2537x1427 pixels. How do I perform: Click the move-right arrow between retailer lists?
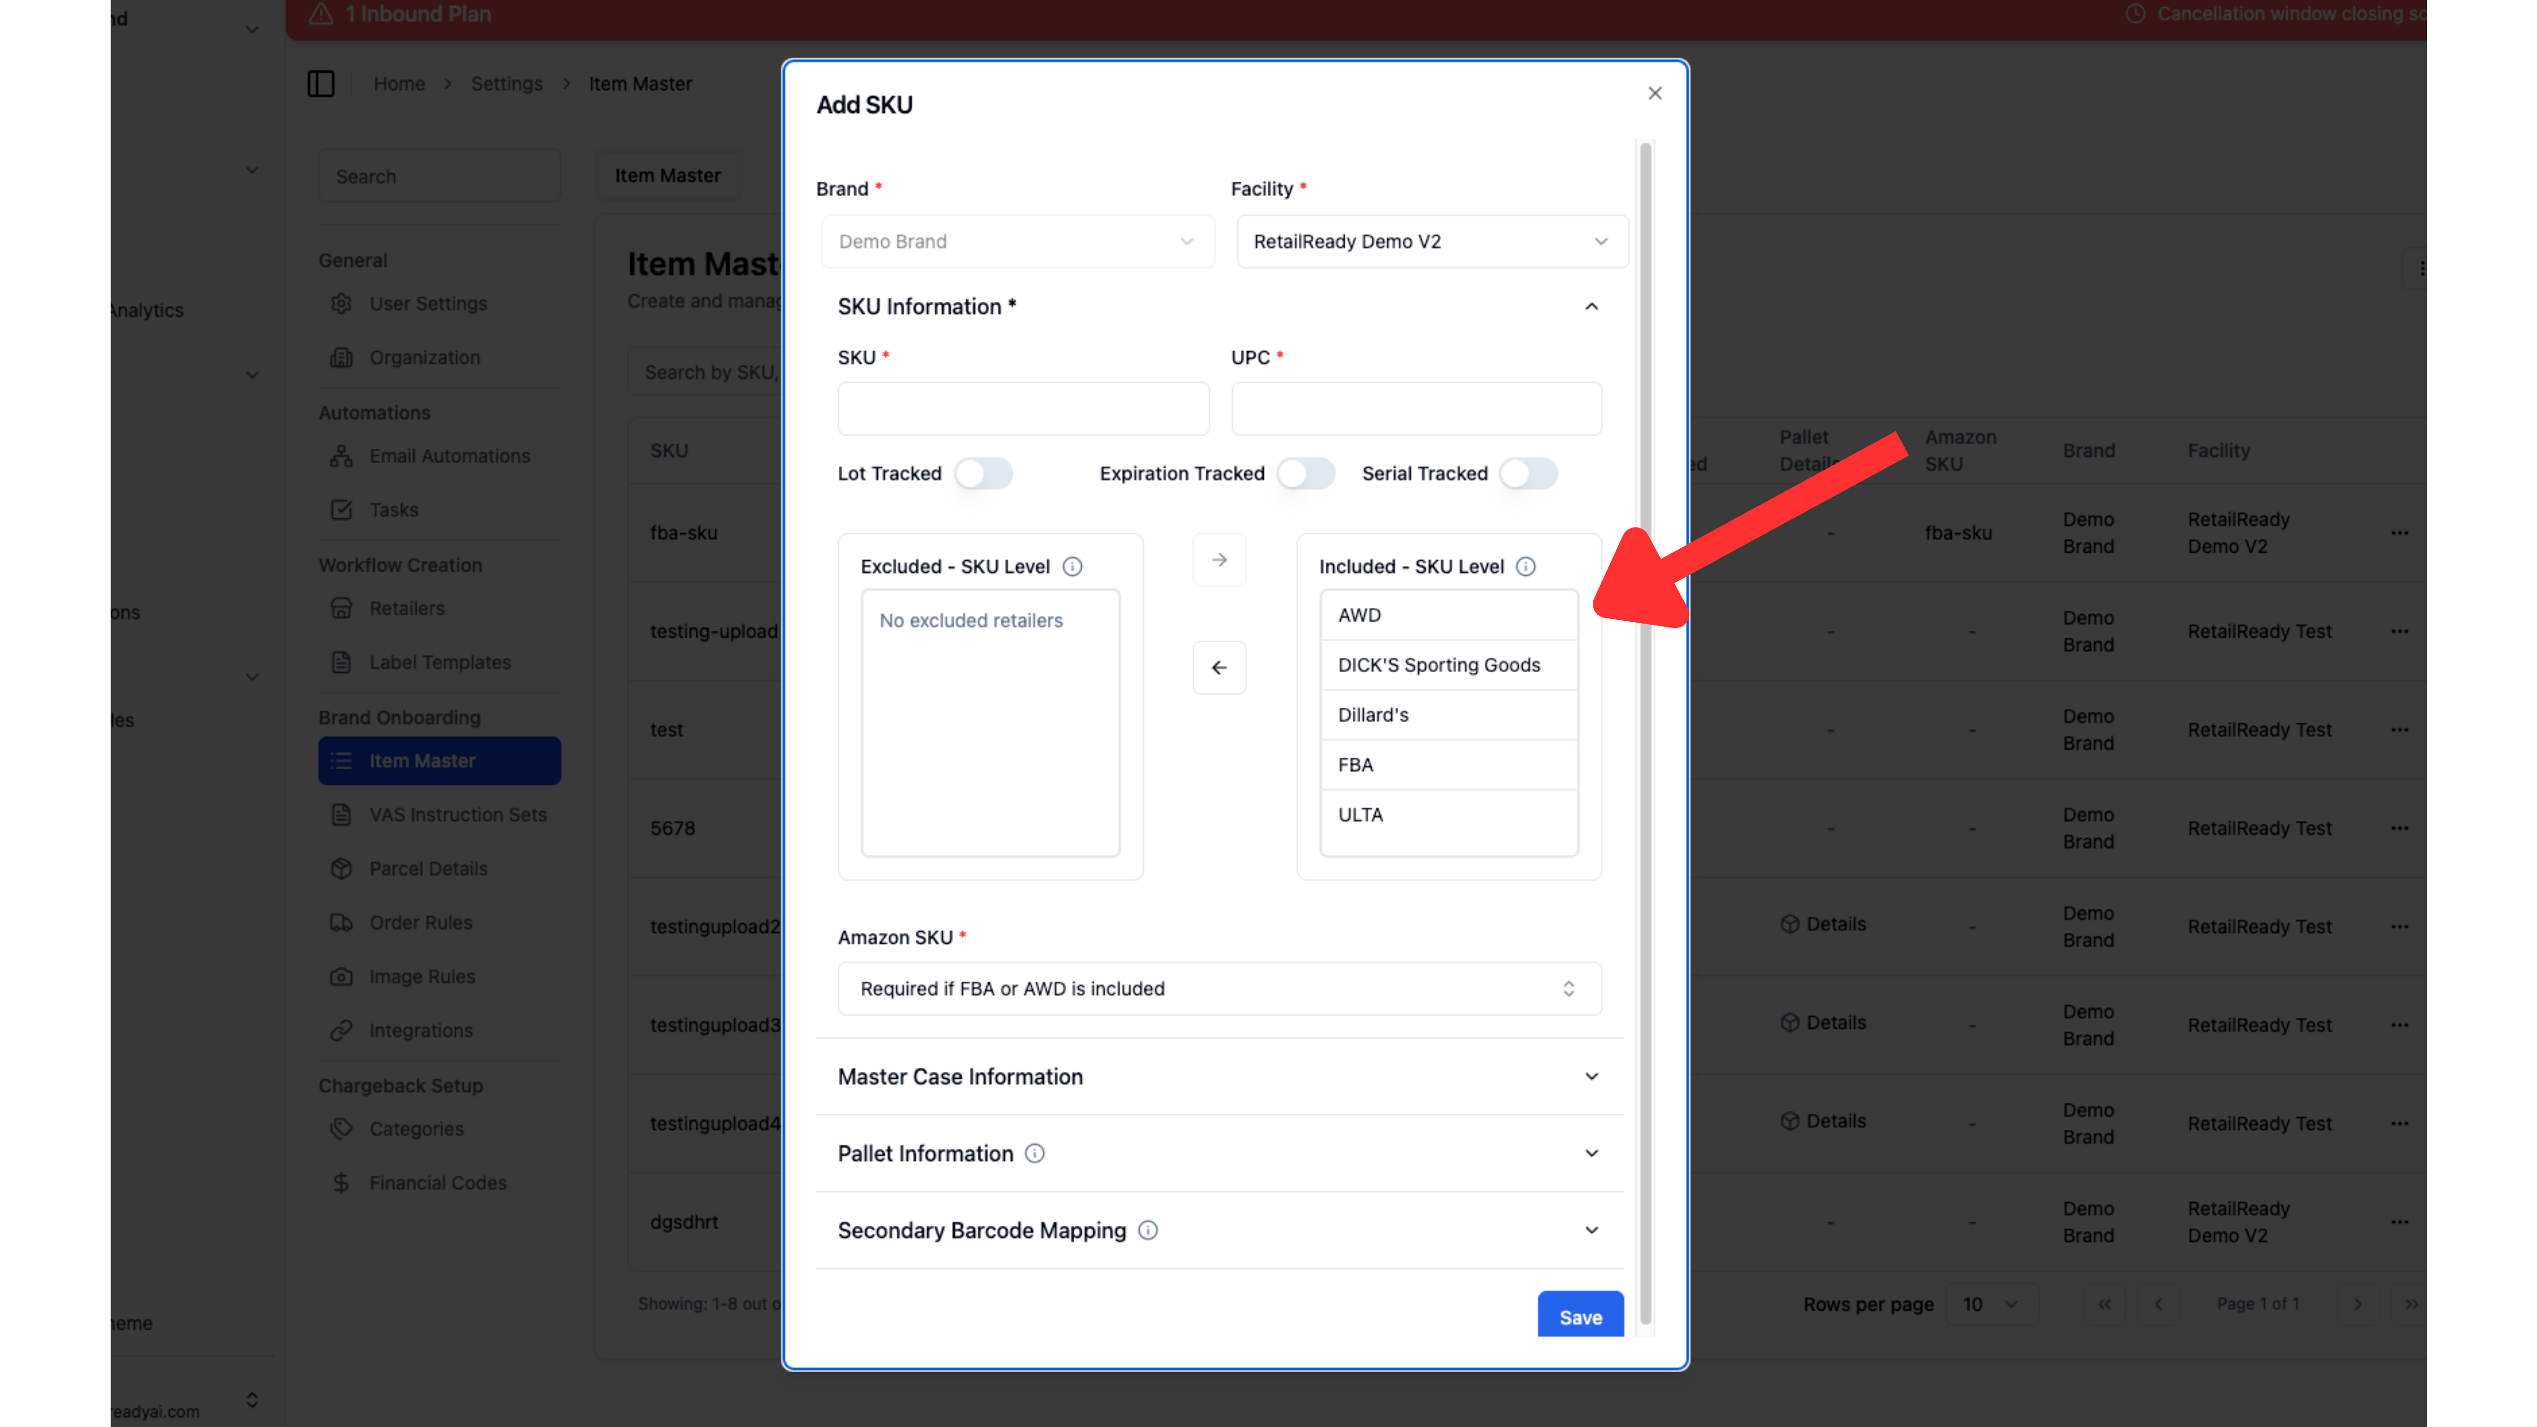point(1219,559)
